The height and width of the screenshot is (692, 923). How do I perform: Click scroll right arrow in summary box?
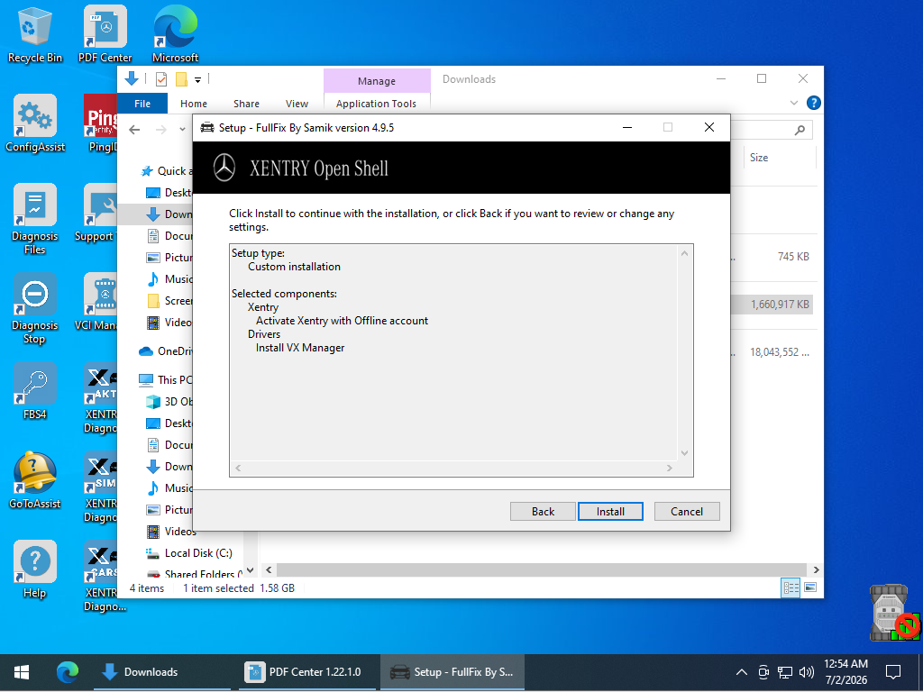[x=670, y=468]
